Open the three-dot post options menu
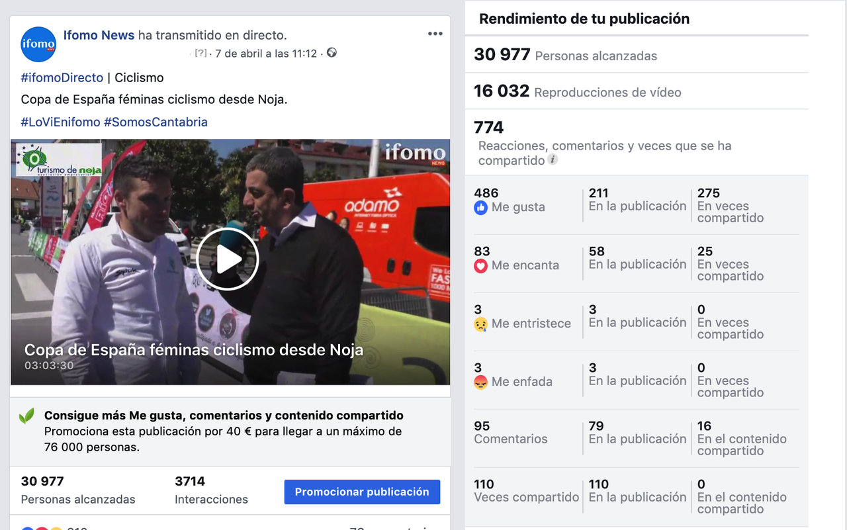847x530 pixels. pos(435,34)
